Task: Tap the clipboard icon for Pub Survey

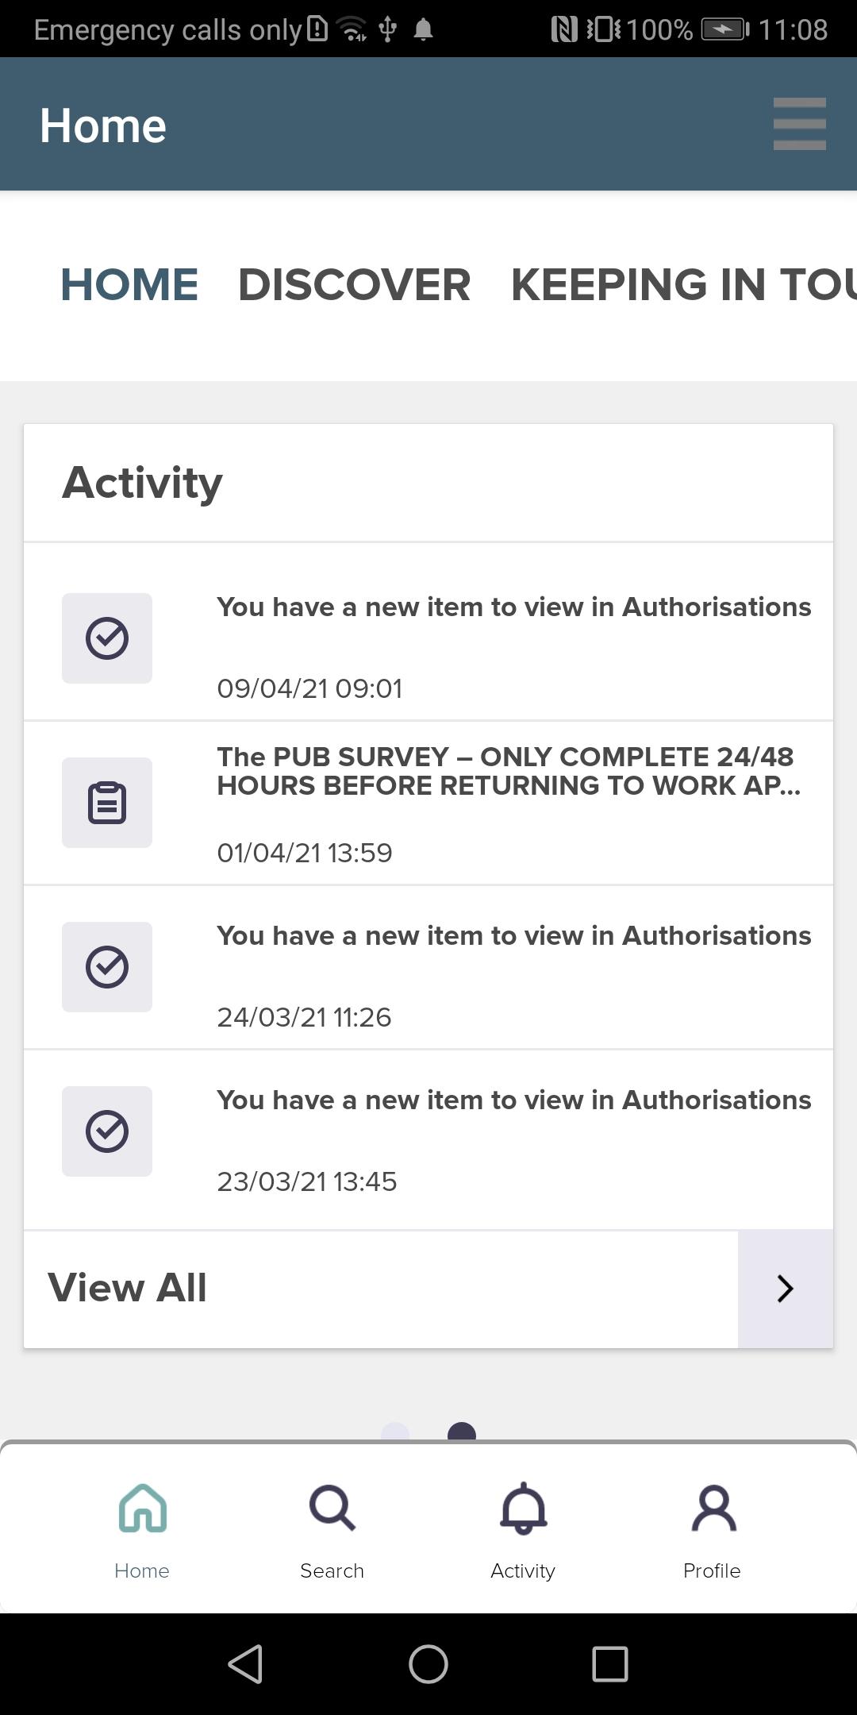Action: click(107, 803)
